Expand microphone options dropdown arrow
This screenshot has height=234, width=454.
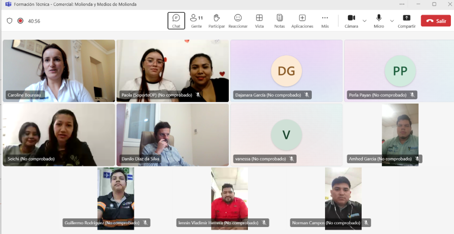pos(392,21)
